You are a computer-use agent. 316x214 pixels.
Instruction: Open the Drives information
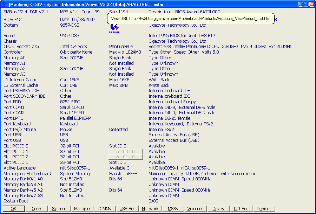tap(218, 209)
